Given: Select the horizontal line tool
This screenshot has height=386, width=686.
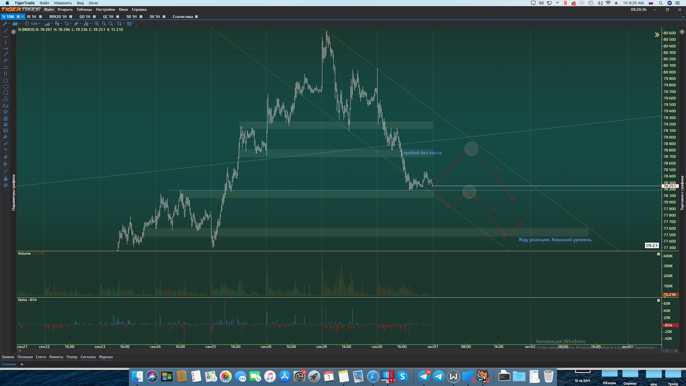Looking at the screenshot, I should [x=5, y=37].
